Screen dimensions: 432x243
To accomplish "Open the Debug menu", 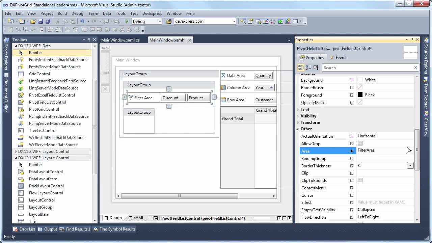I will [77, 13].
